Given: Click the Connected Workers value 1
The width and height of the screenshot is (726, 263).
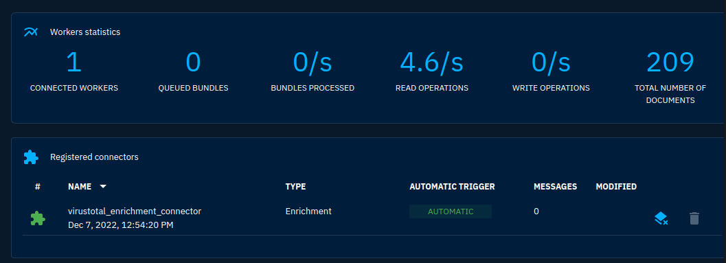Looking at the screenshot, I should pos(74,62).
